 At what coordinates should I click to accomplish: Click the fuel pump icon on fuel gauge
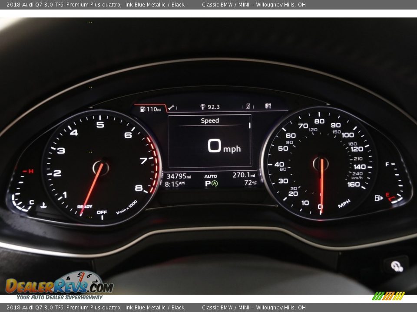tap(379, 198)
